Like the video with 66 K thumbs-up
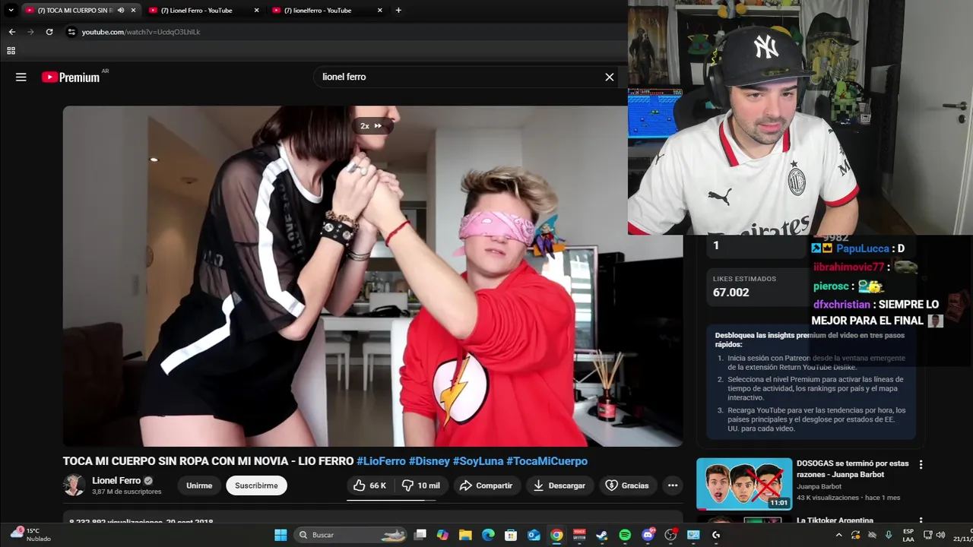Image resolution: width=973 pixels, height=547 pixels. 370,485
